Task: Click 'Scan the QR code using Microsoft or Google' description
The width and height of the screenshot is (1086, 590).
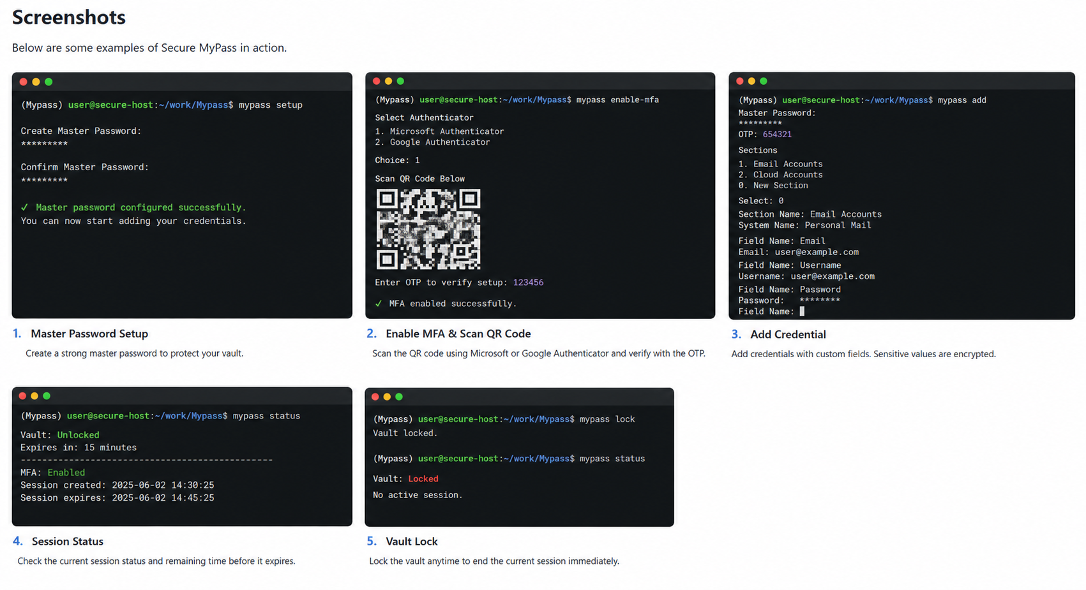Action: pyautogui.click(x=539, y=353)
